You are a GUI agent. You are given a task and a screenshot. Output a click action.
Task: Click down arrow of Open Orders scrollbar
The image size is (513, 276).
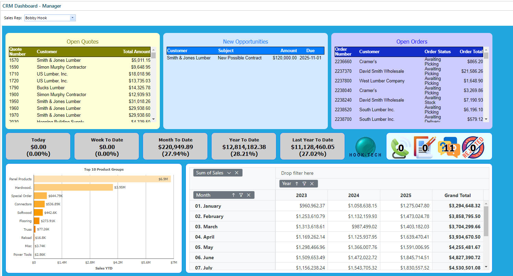click(x=486, y=119)
